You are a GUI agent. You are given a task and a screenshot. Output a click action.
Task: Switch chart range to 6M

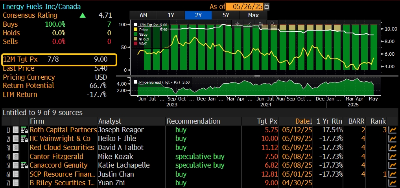(144, 15)
